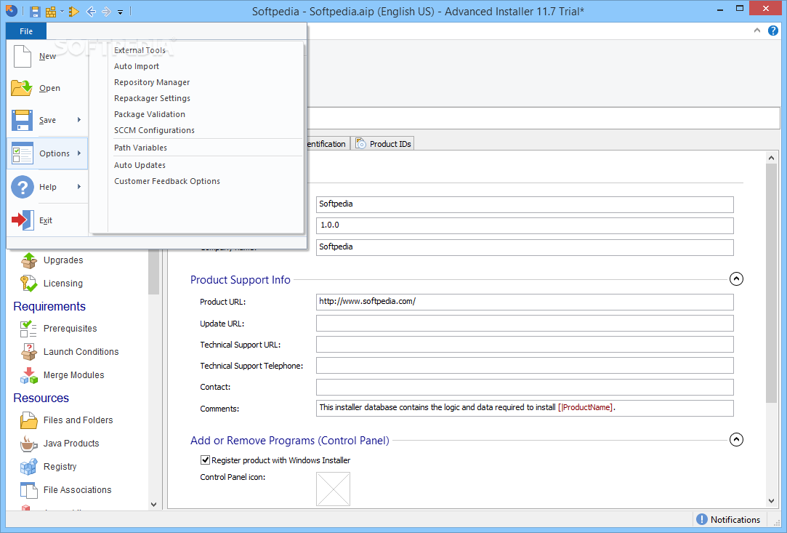Select Path Variables option
The width and height of the screenshot is (787, 533).
(x=140, y=148)
